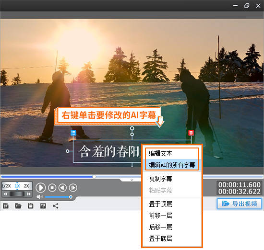Click the fast forward double-arrow
Image resolution: width=264 pixels, height=250 pixels.
tap(29, 194)
